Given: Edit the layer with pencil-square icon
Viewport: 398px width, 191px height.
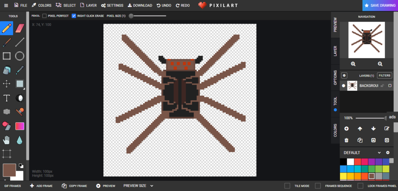Looking at the screenshot, I should pyautogui.click(x=387, y=129).
